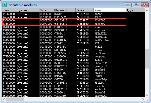The image size is (151, 103).
Task: Select the OLEAUT32 module name
Action: pos(100,63)
